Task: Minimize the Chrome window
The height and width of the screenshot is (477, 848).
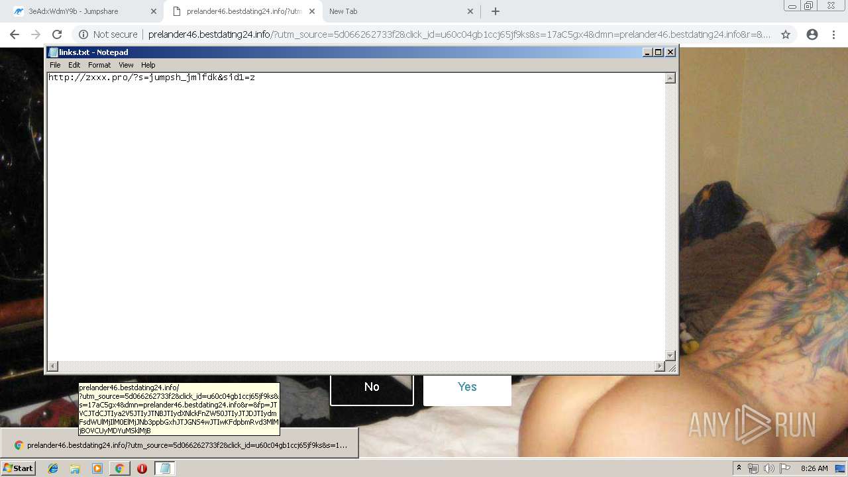Action: click(x=792, y=6)
